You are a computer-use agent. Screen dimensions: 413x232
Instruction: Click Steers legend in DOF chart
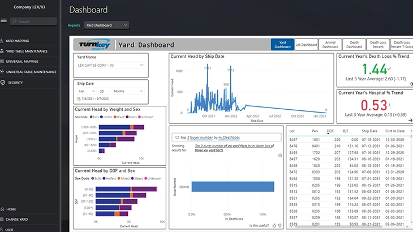[137, 178]
